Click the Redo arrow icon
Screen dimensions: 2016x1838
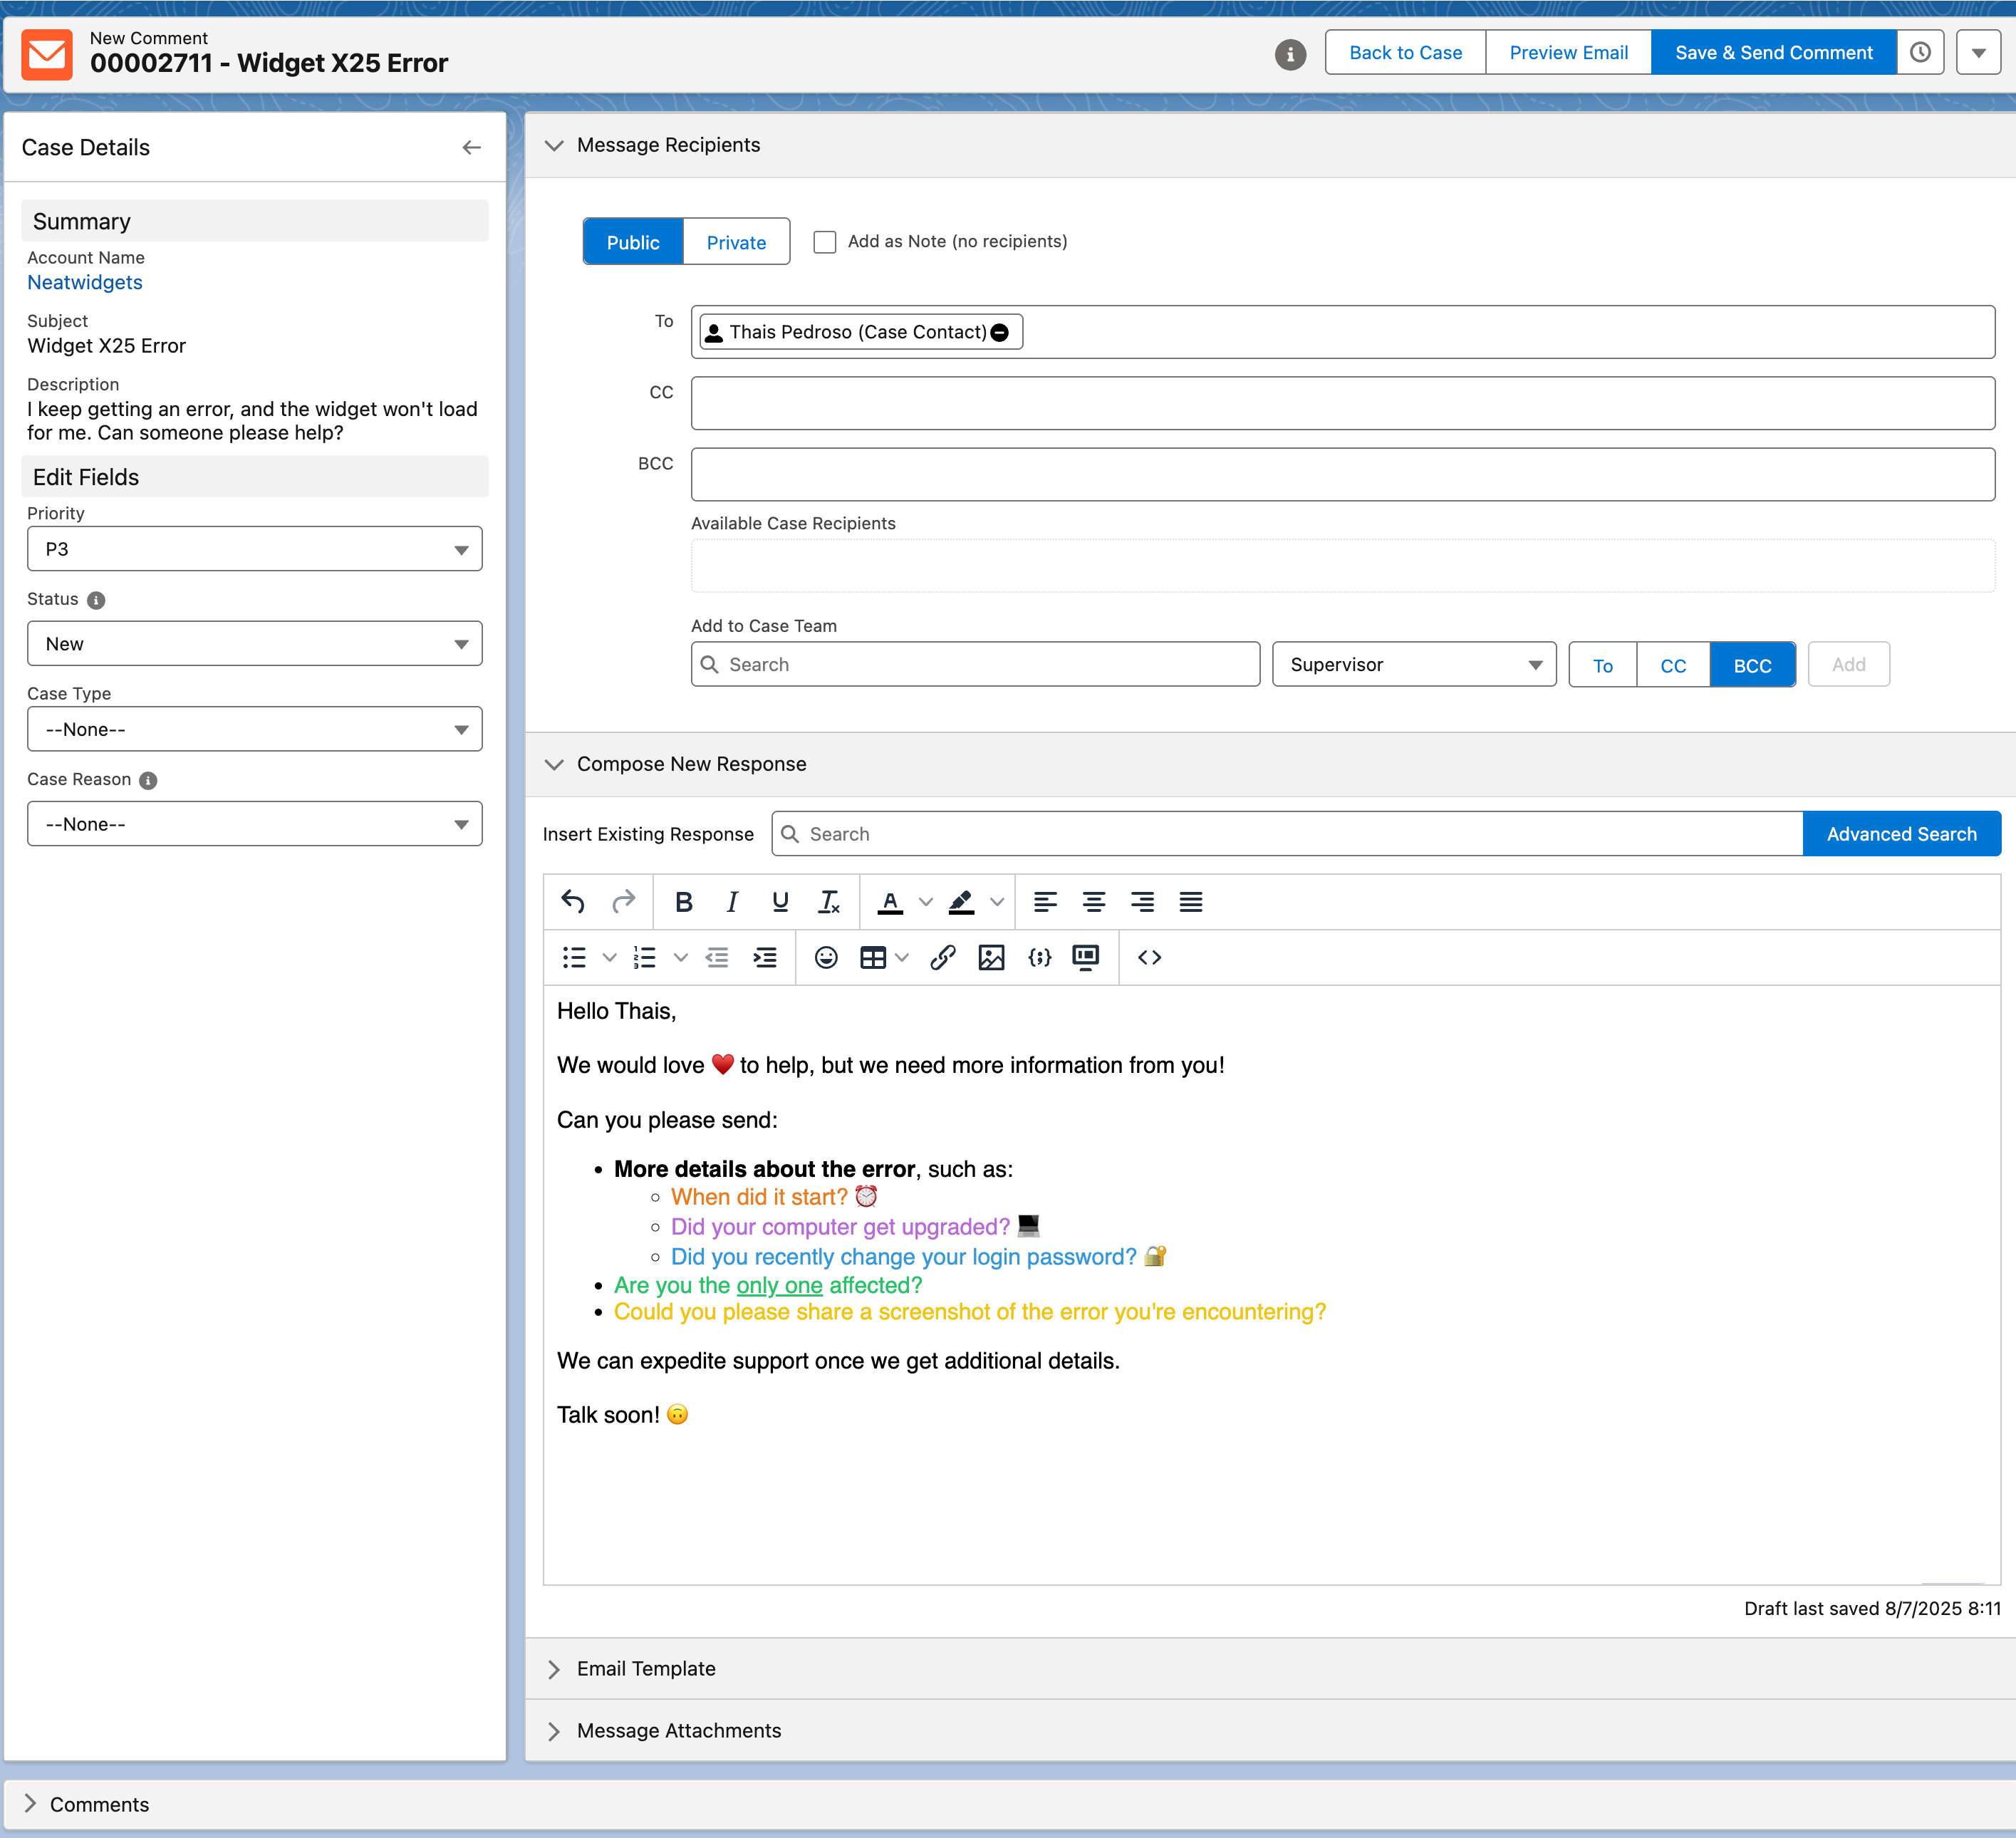[623, 902]
